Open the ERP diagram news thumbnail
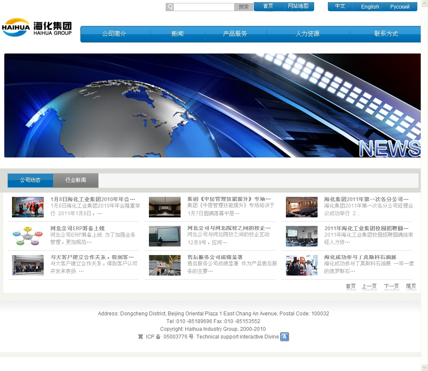The height and width of the screenshot is (371, 428). tap(28, 236)
